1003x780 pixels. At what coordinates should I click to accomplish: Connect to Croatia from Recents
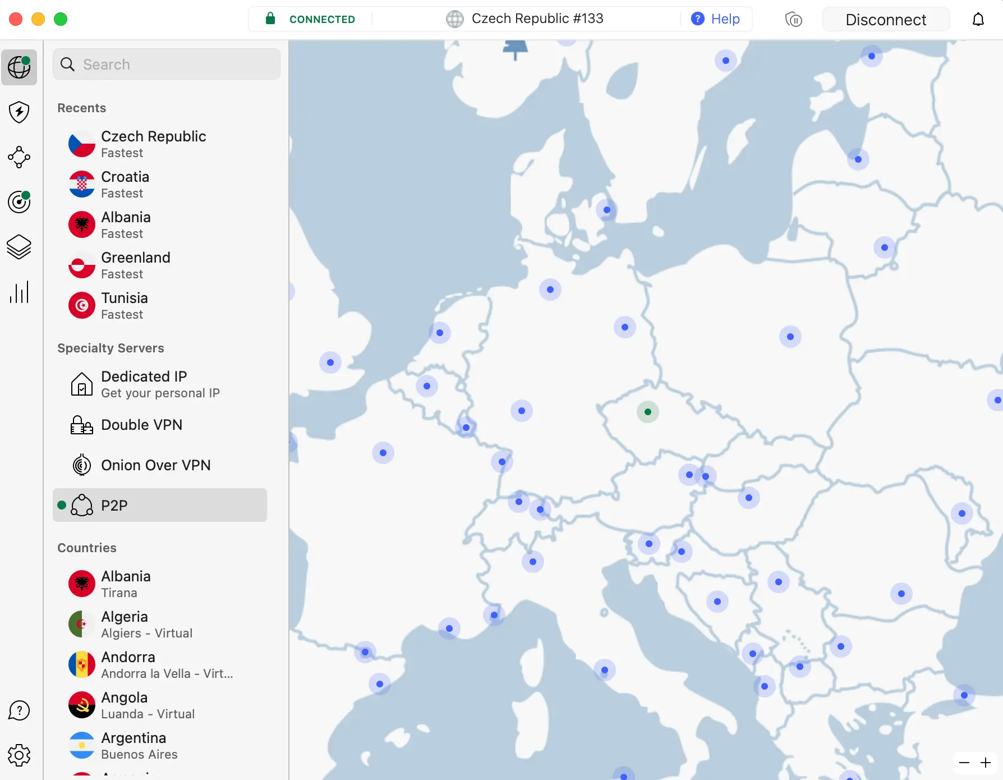click(x=125, y=184)
